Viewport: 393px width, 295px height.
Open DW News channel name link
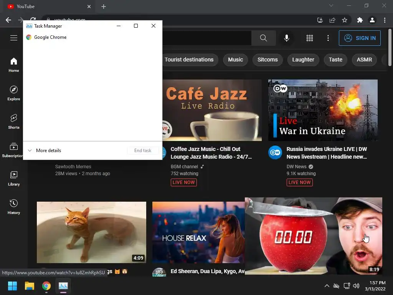tap(297, 167)
